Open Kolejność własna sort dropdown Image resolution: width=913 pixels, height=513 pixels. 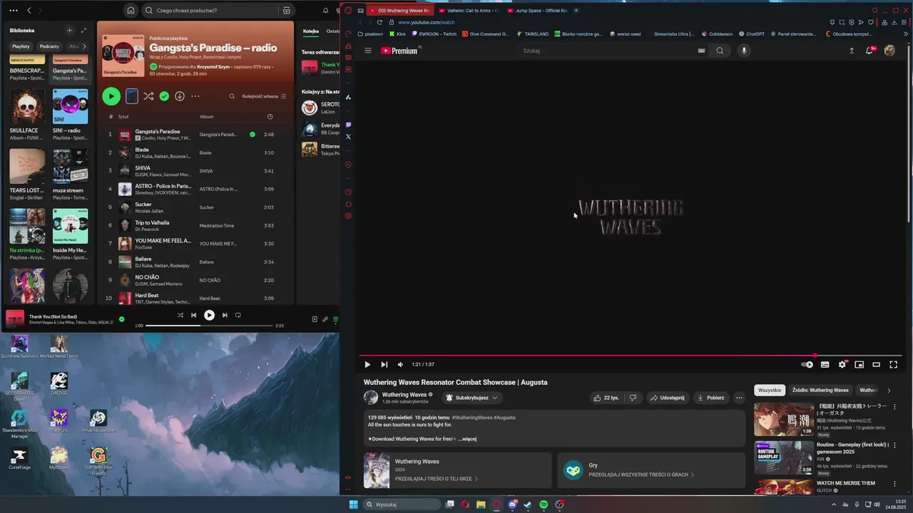(264, 96)
